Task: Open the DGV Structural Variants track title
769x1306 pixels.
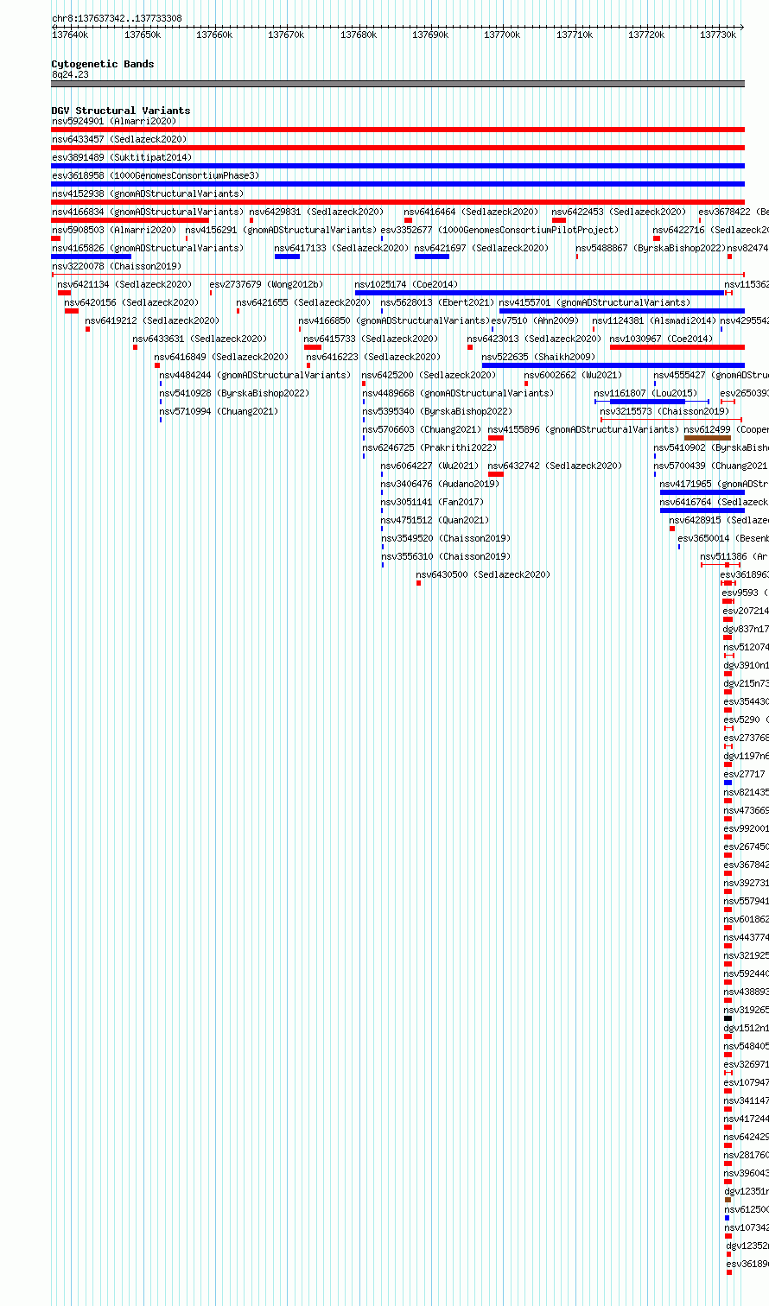Action: [121, 111]
